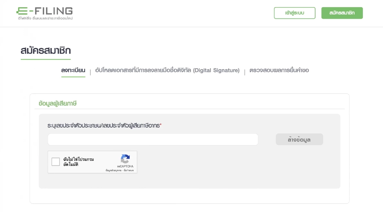Viewport: 383px width, 212px height.
Task: Click the สมัครสมาชิก page heading
Action: 45,50
